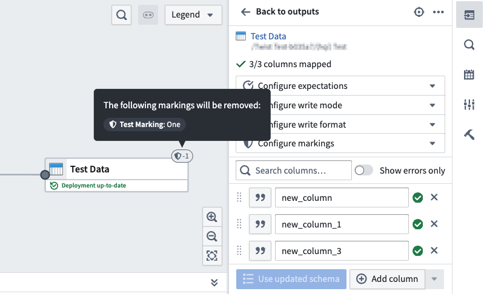Image resolution: width=484 pixels, height=294 pixels.
Task: Apply Use updated schema button
Action: point(291,279)
